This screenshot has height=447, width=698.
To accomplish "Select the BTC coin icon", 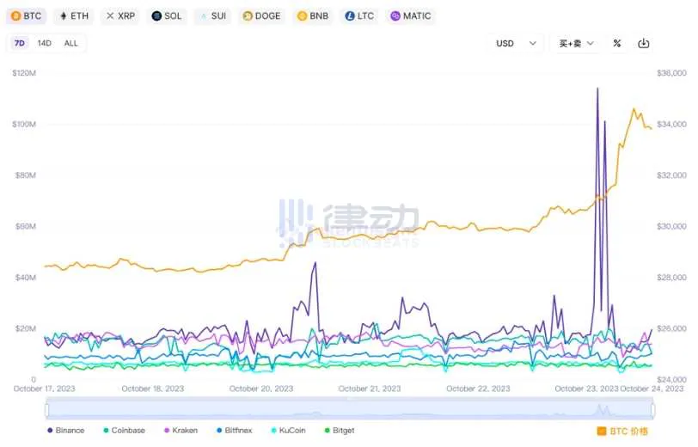I will 15,16.
